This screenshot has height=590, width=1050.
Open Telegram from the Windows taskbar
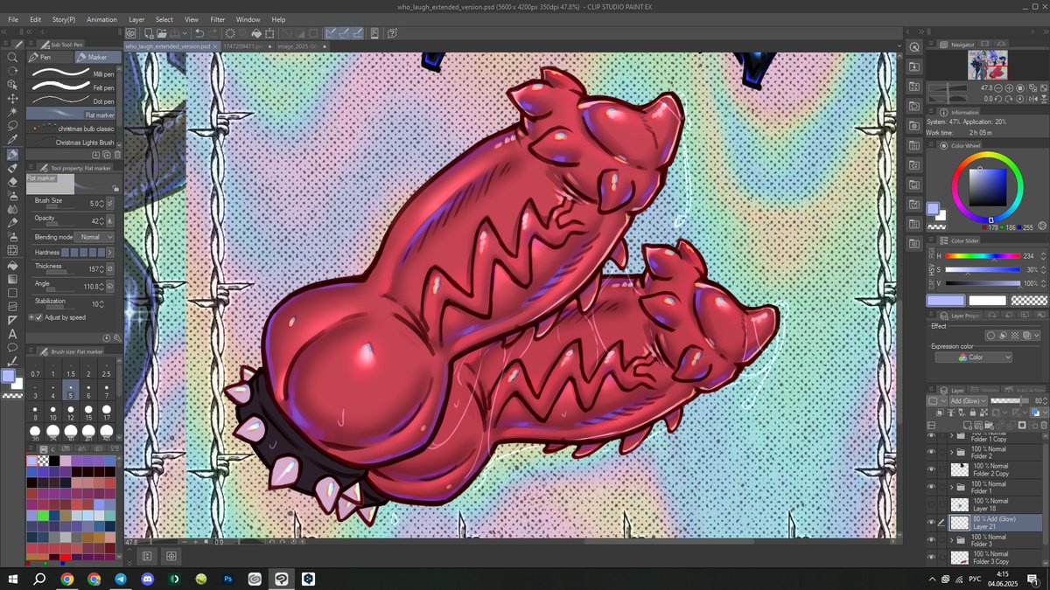[x=121, y=579]
